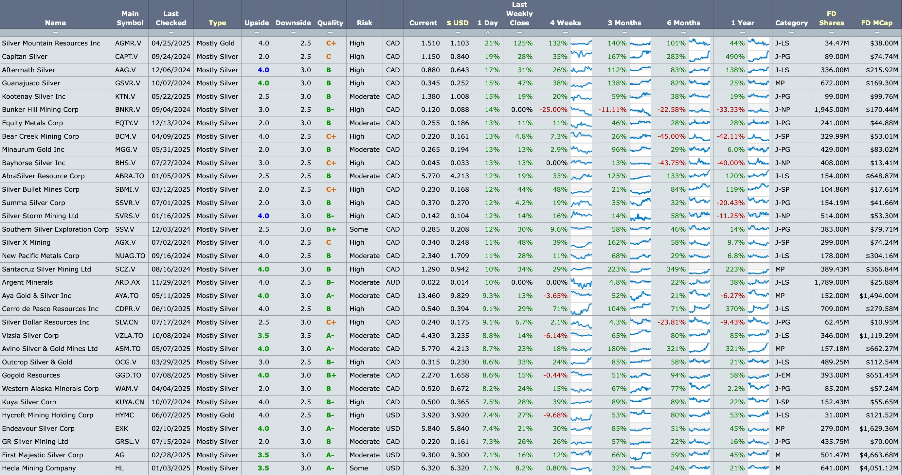Open the 4 Weeks sparkline for Argent Minerals

point(581,282)
